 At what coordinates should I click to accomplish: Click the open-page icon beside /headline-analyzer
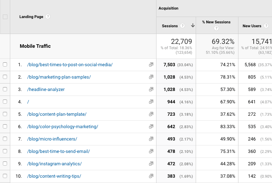(151, 90)
